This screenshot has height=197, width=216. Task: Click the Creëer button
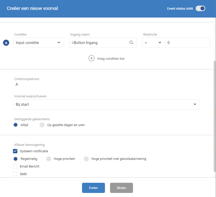93,188
